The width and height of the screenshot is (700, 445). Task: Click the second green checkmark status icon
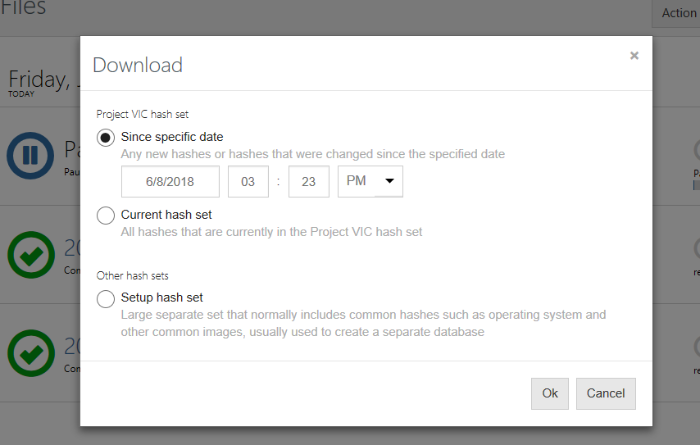pos(31,353)
